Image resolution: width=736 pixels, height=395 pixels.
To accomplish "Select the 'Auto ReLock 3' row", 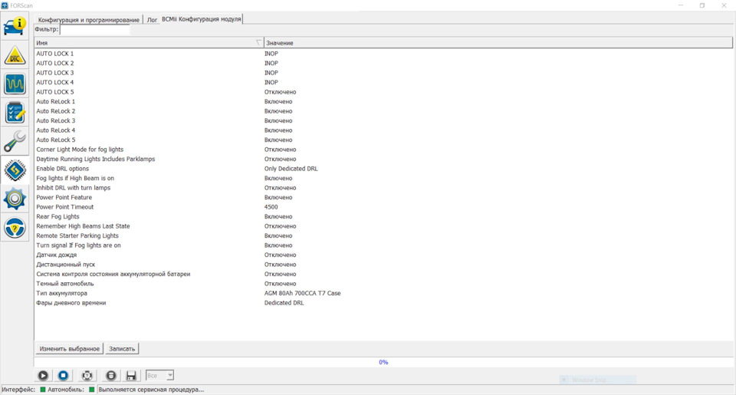I will click(x=383, y=120).
